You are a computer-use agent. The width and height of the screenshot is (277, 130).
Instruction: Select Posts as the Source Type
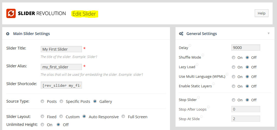click(42, 102)
